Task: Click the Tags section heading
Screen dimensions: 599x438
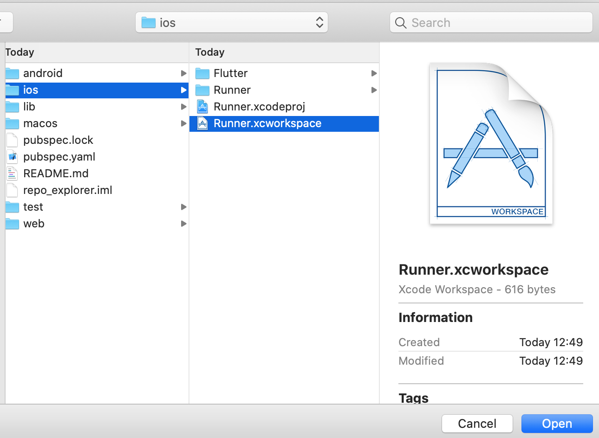Action: (414, 398)
